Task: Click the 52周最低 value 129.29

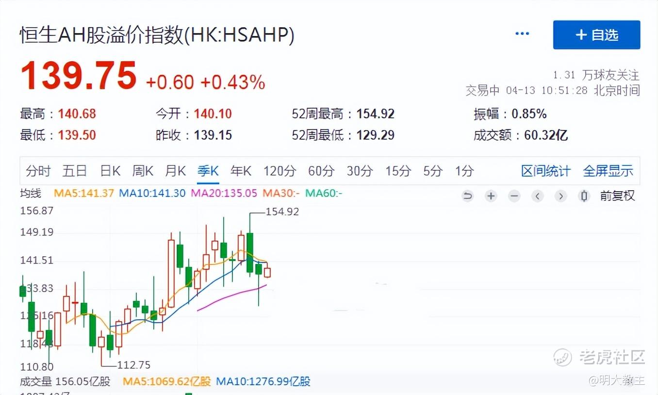Action: pyautogui.click(x=376, y=135)
